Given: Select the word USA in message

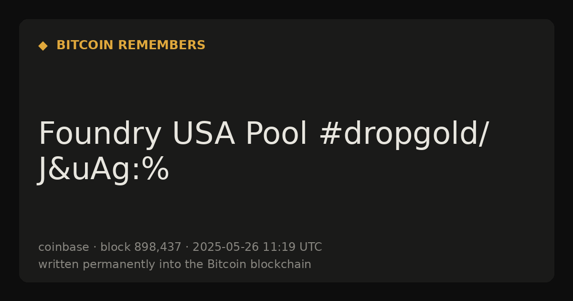Looking at the screenshot, I should pyautogui.click(x=203, y=134).
